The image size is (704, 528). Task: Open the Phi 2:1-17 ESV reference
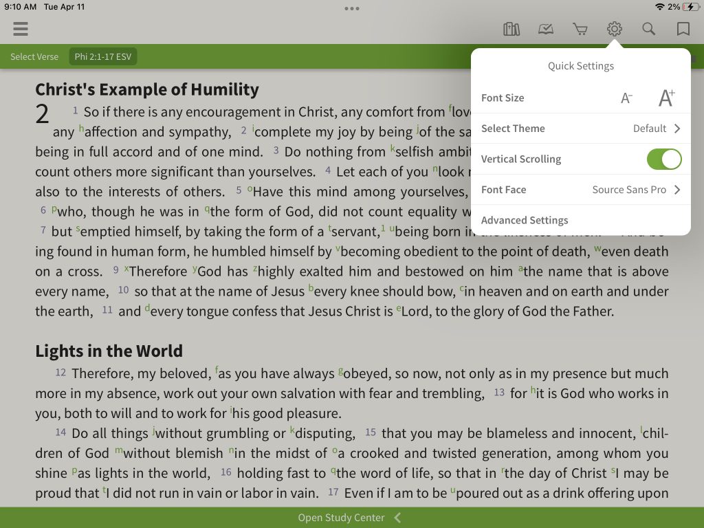coord(103,56)
